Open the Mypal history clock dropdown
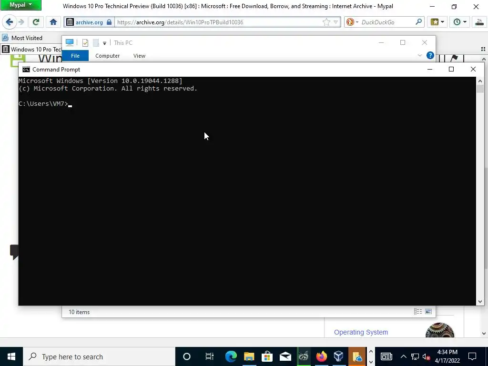488x366 pixels. (459, 22)
